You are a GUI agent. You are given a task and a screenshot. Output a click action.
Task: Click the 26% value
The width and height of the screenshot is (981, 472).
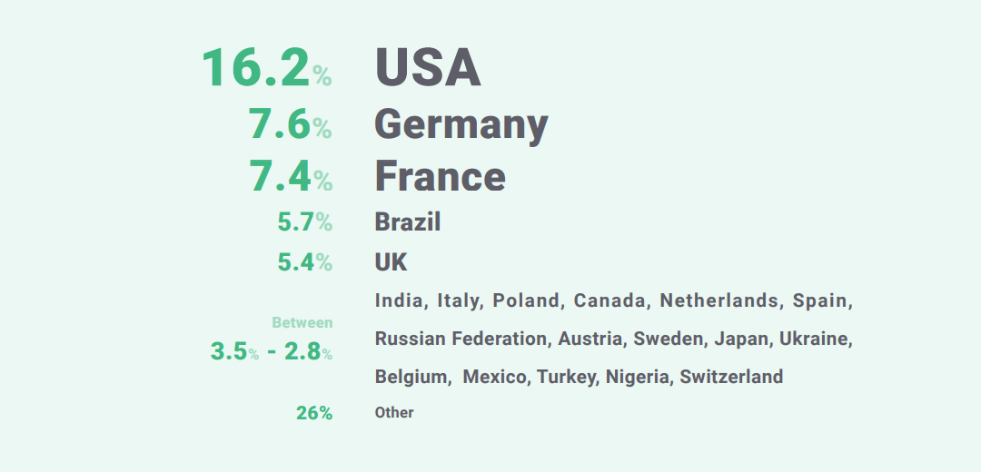point(314,413)
